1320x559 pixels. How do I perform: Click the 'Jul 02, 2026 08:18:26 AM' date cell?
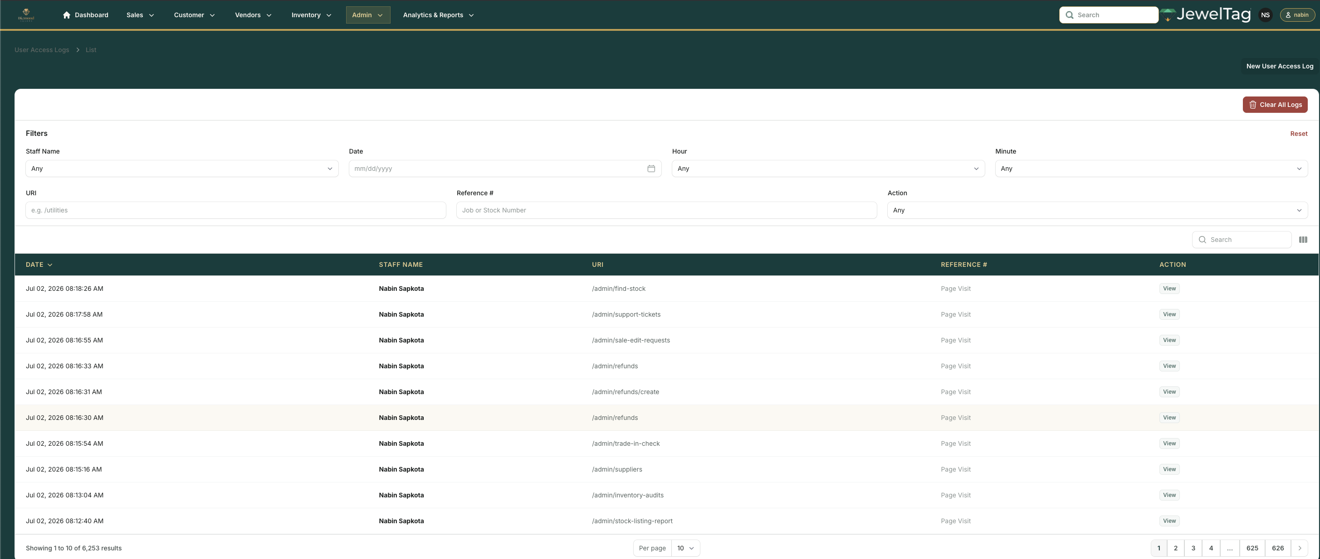tap(64, 288)
